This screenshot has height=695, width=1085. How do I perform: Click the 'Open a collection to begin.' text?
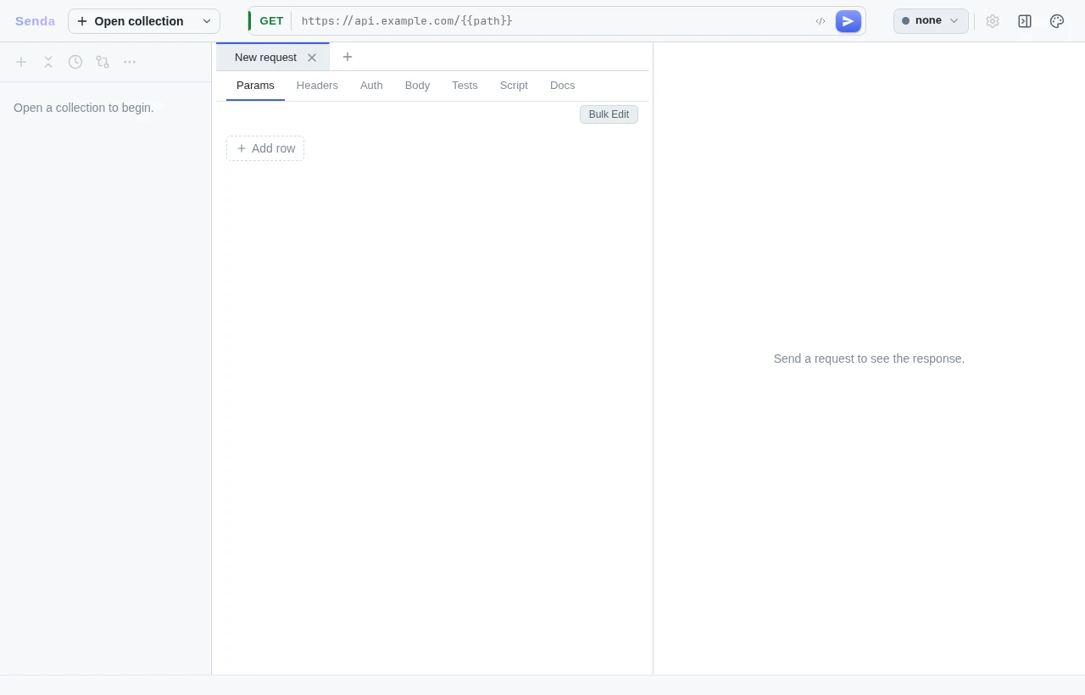pos(84,108)
